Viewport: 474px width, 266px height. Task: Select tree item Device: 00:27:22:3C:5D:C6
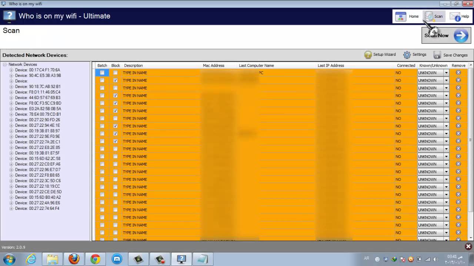tap(38, 181)
